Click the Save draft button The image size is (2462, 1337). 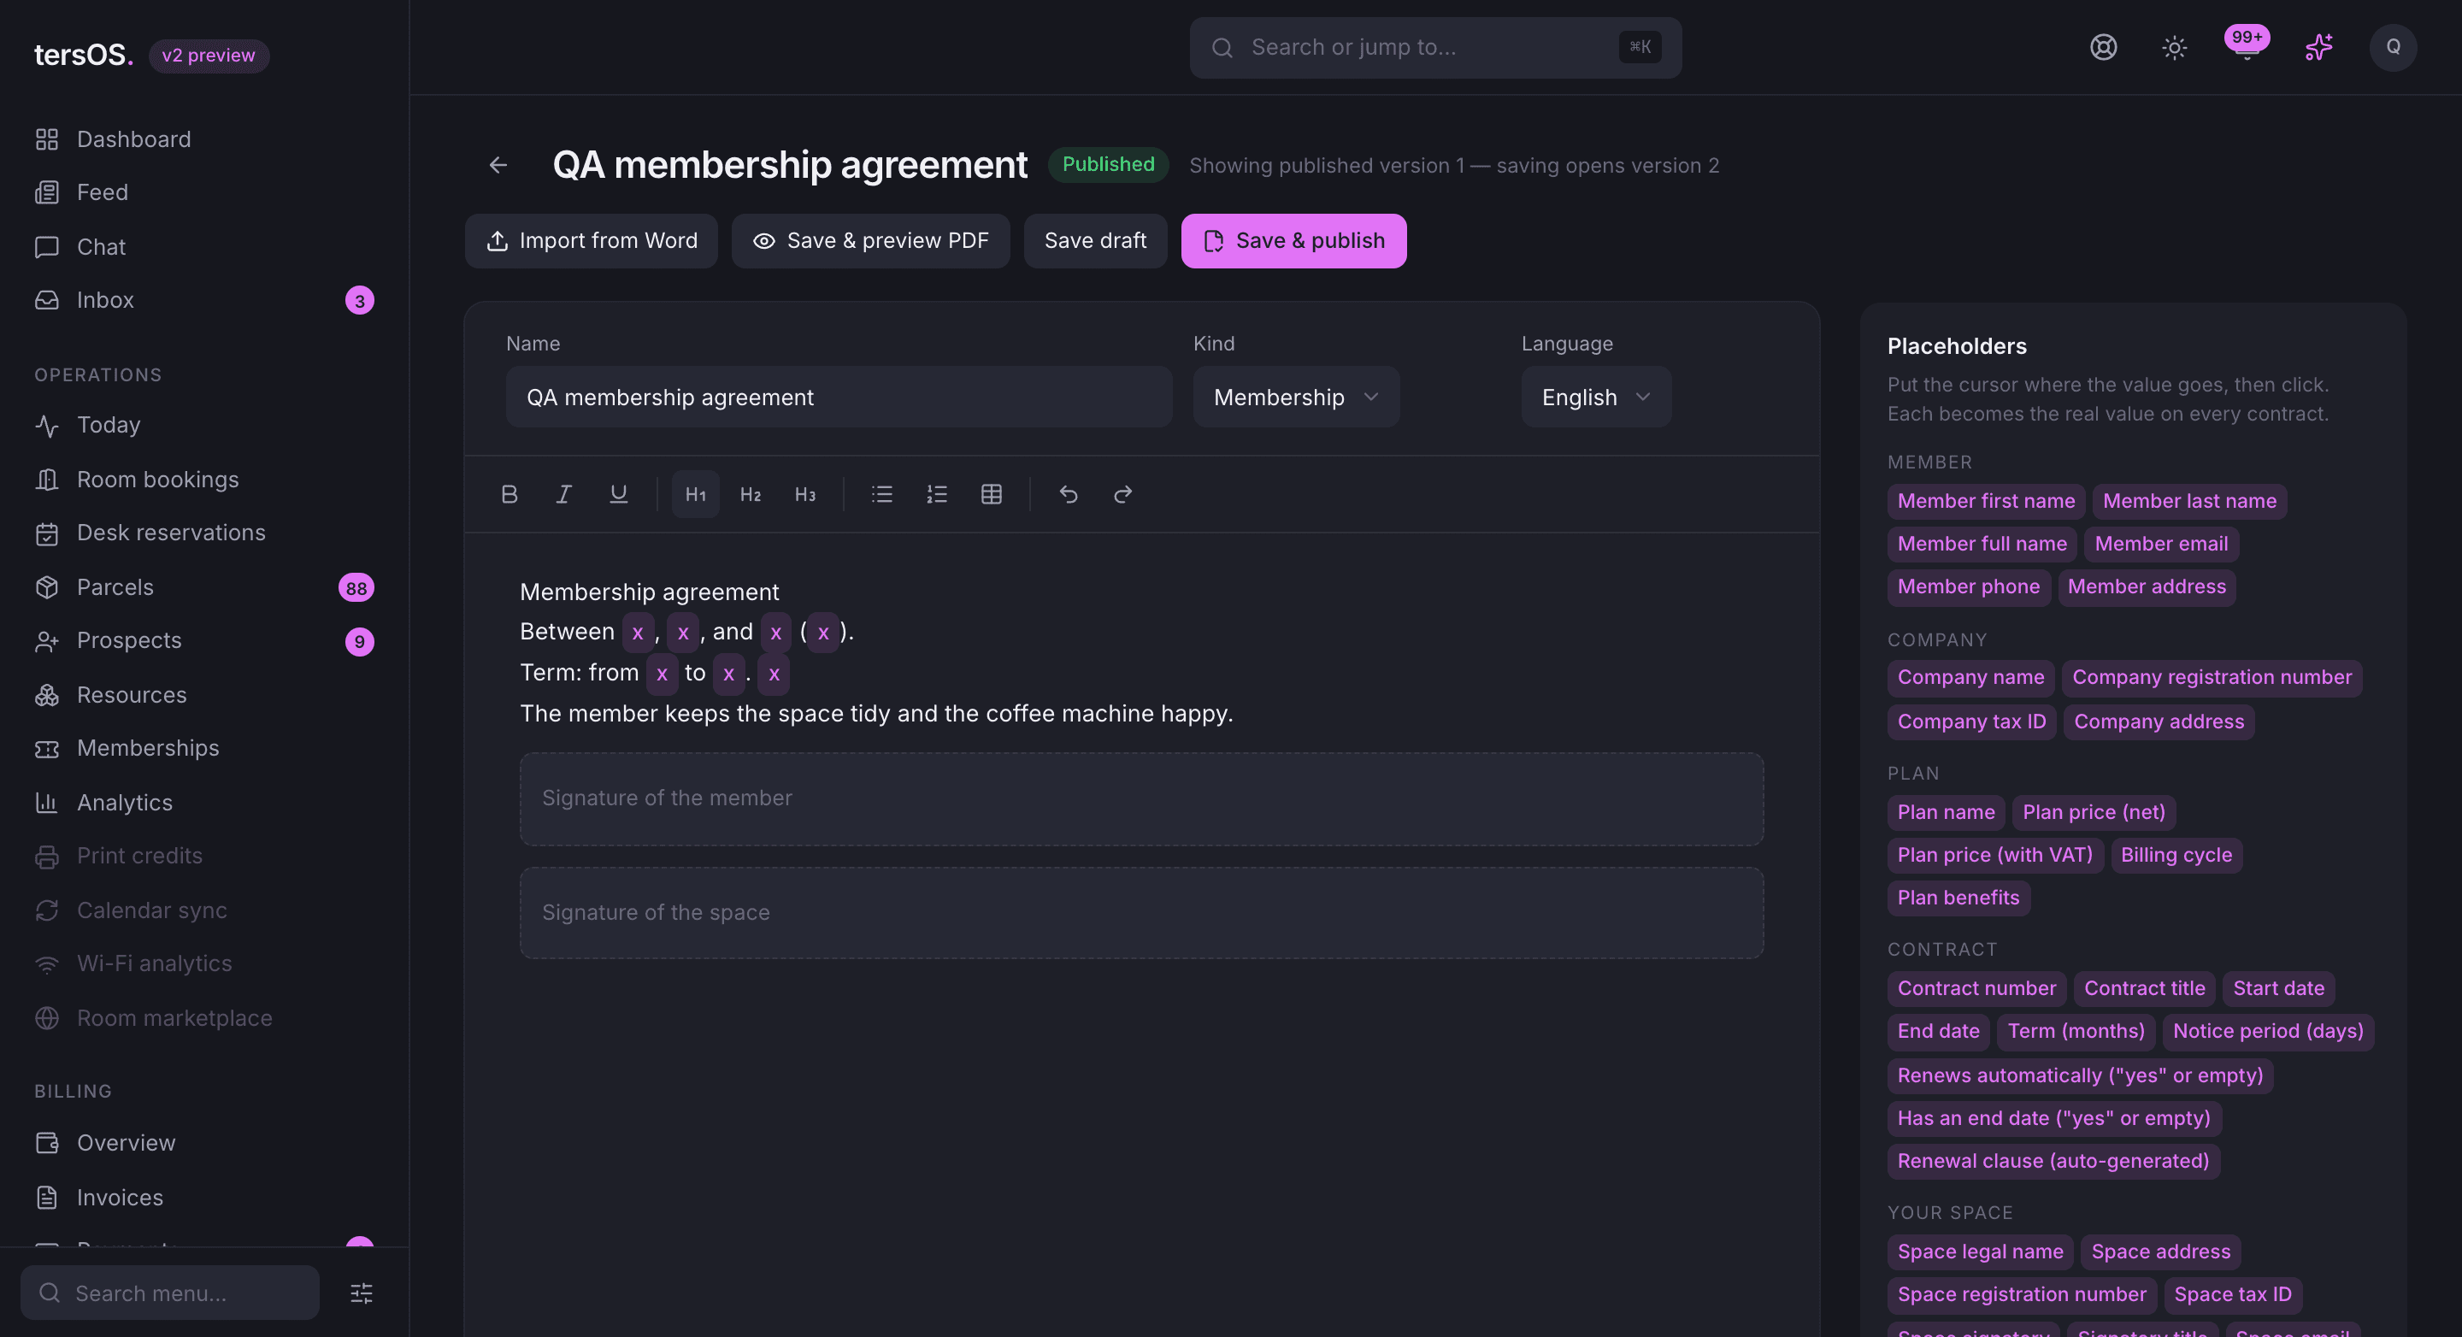(x=1095, y=241)
